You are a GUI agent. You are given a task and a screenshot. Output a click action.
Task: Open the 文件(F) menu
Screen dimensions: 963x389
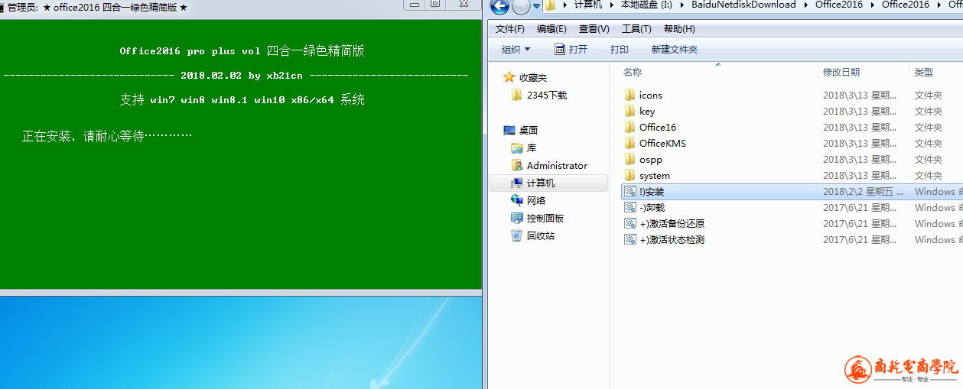[x=510, y=29]
